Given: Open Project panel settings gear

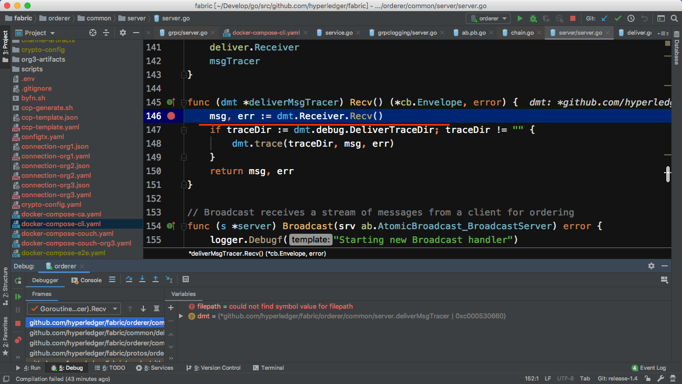Looking at the screenshot, I should (123, 33).
